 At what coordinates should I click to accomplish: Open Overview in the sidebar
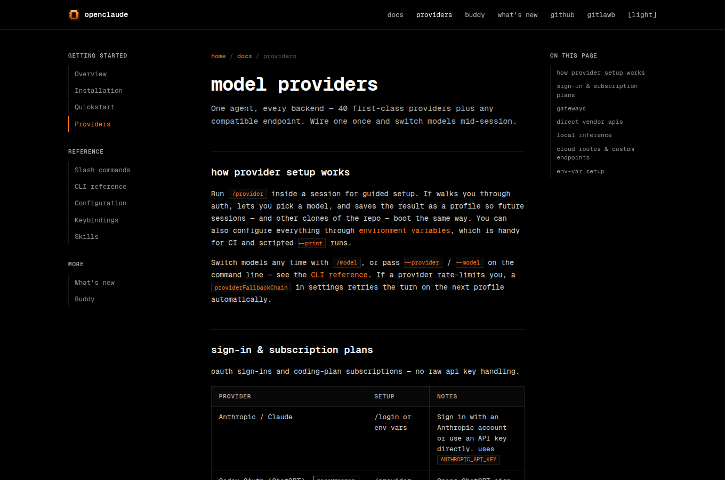[x=91, y=74]
